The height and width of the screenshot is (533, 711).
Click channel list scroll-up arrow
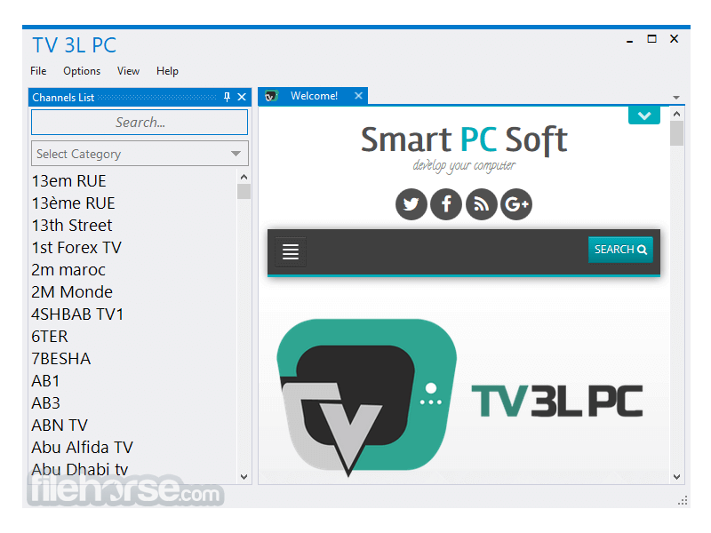244,177
